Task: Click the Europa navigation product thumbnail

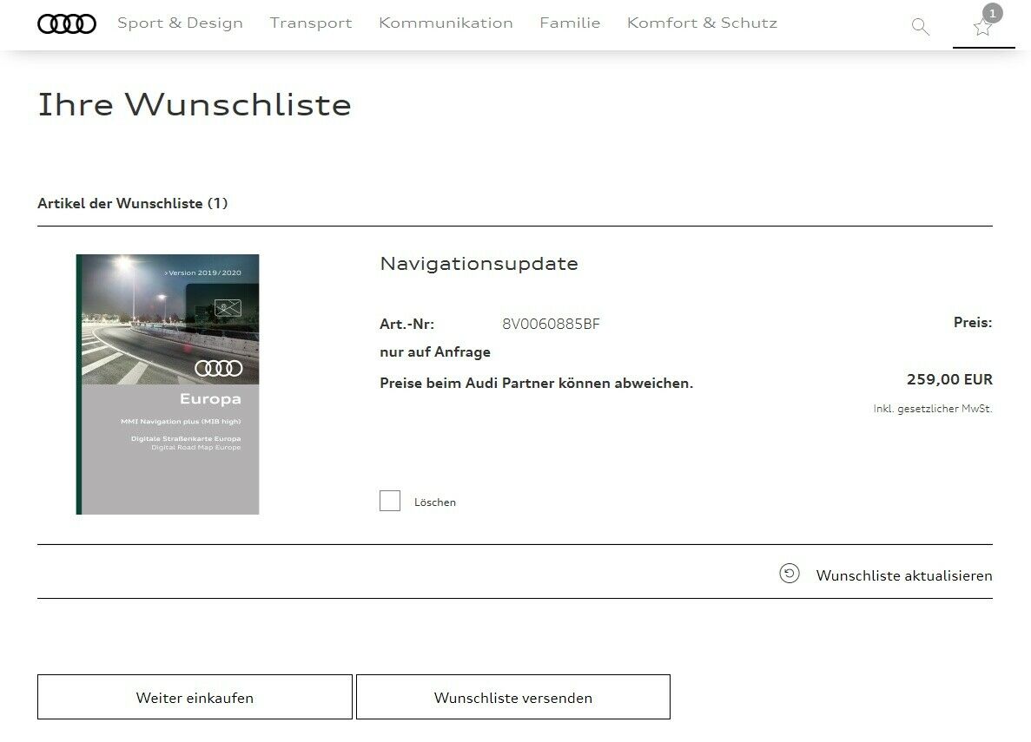Action: pyautogui.click(x=168, y=384)
